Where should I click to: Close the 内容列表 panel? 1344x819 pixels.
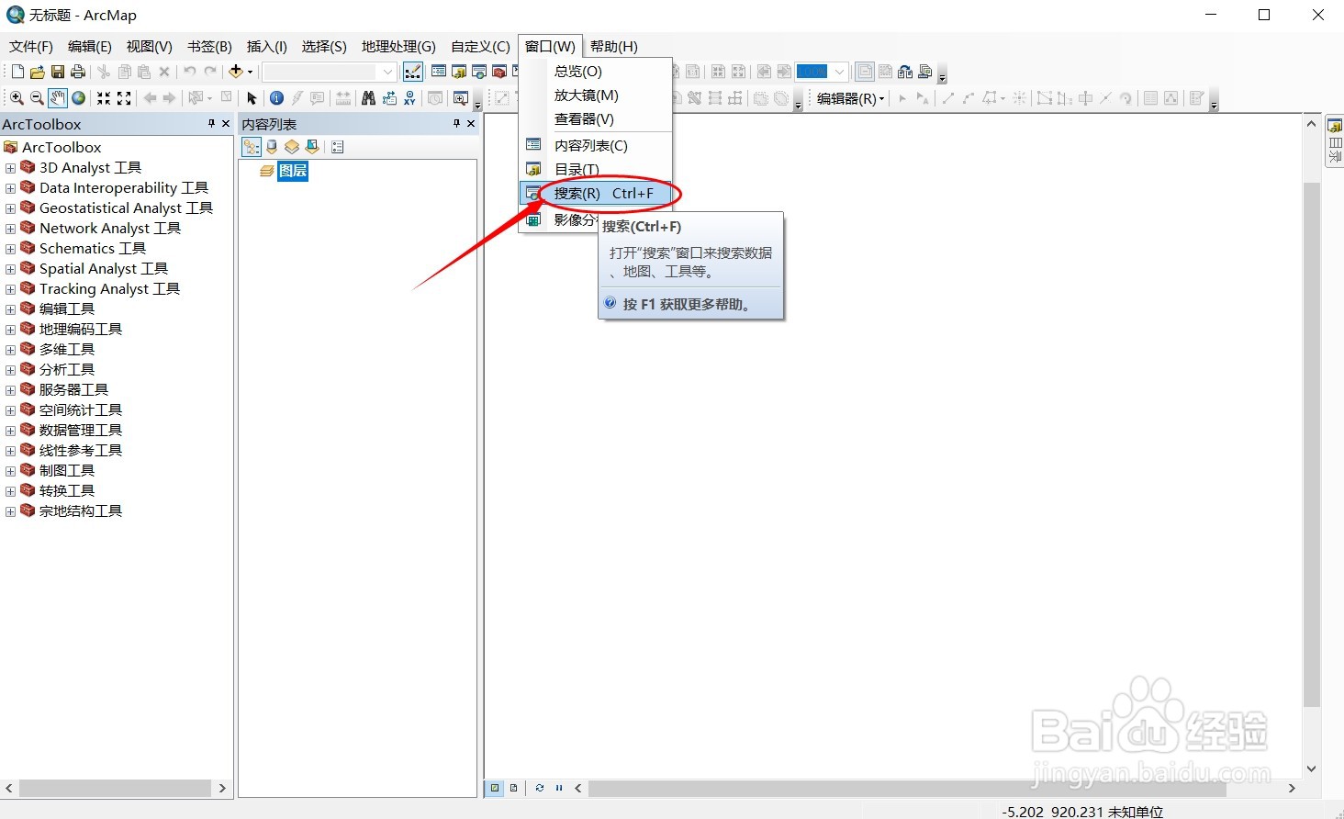pyautogui.click(x=471, y=123)
